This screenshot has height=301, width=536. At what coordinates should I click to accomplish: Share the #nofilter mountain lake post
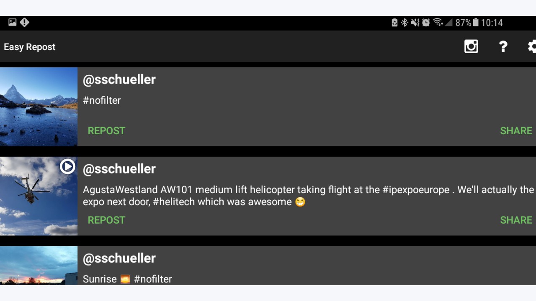click(x=516, y=130)
